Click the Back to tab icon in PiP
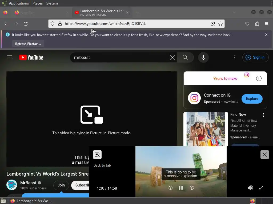273x204 pixels. pyautogui.click(x=97, y=155)
